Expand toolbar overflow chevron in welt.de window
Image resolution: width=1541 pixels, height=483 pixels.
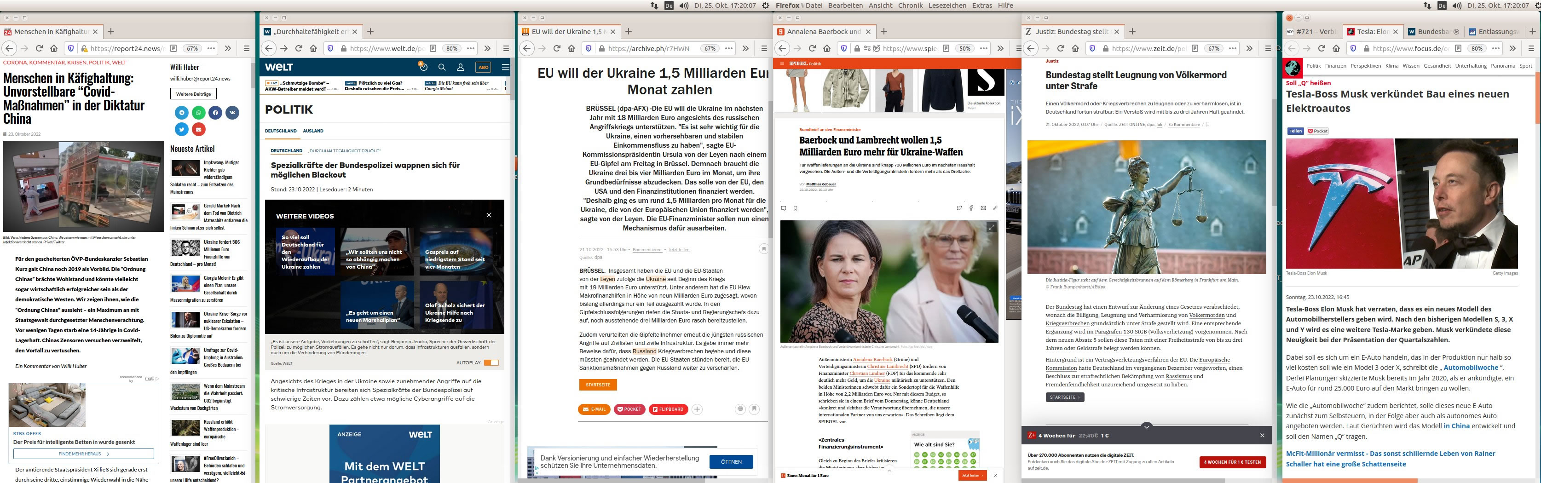[x=488, y=48]
